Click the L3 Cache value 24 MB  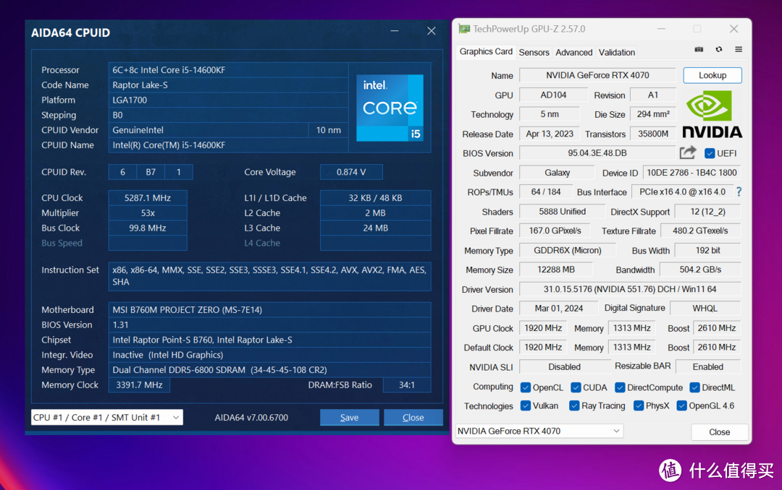(x=375, y=228)
